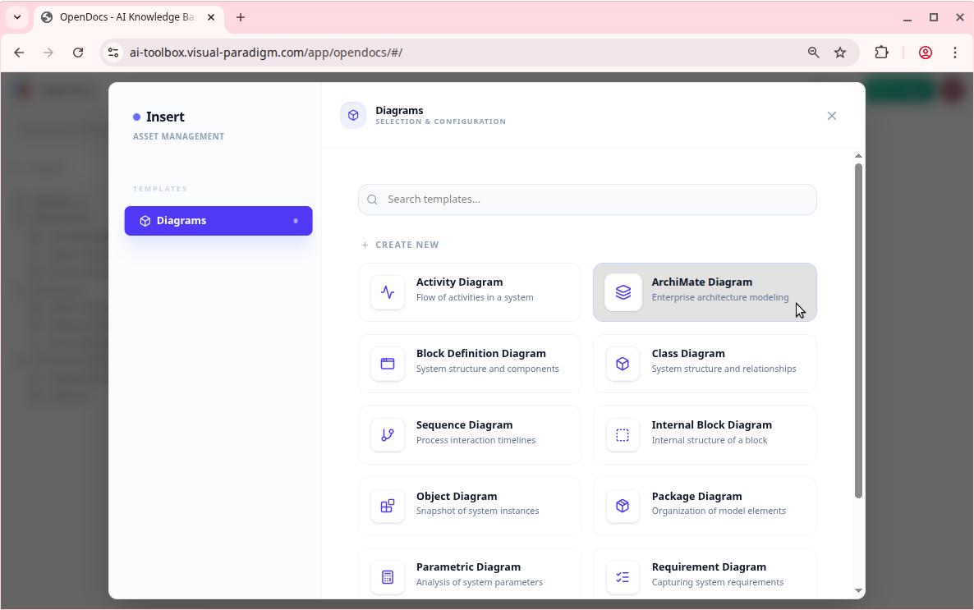Click the ArchiMate Diagram layers icon
The image size is (974, 610).
click(x=623, y=292)
